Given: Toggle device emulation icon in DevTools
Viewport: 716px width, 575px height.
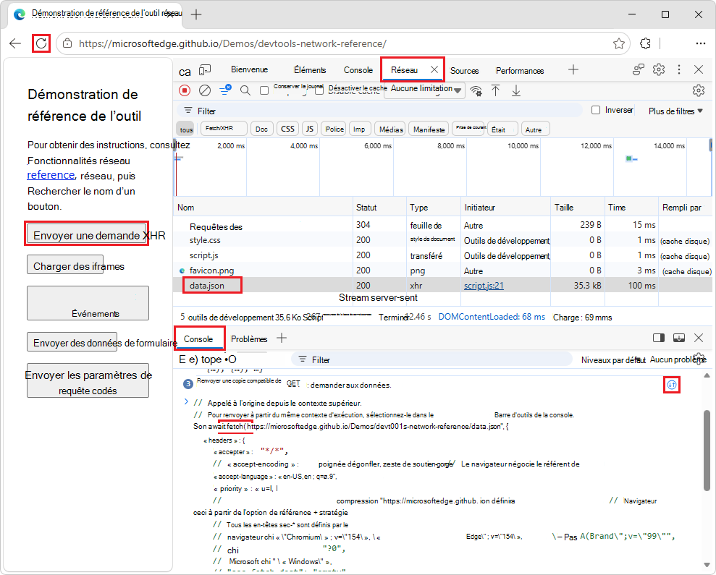Looking at the screenshot, I should coord(205,70).
